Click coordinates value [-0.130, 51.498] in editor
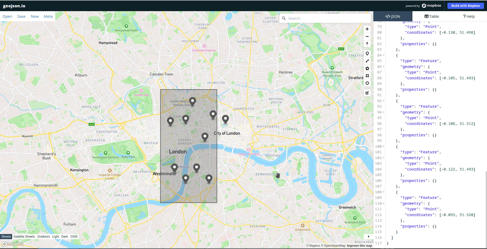 coord(457,32)
